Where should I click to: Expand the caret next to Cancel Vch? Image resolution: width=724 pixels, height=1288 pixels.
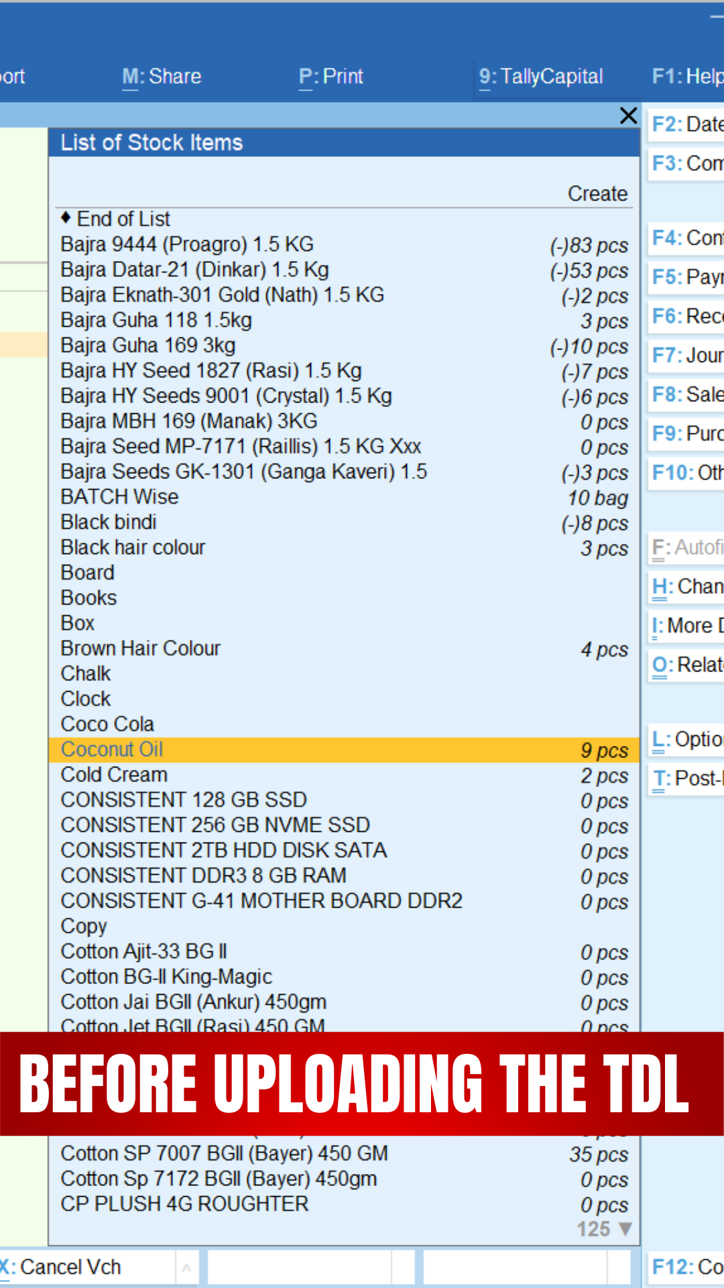[186, 1268]
